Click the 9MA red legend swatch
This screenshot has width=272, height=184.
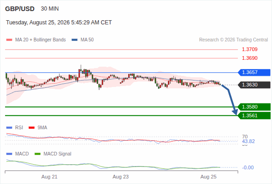coord(31,128)
